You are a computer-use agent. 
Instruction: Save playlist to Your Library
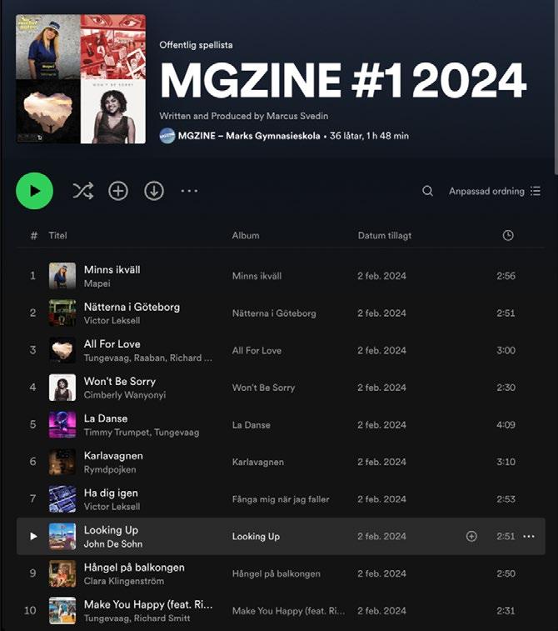tap(118, 191)
